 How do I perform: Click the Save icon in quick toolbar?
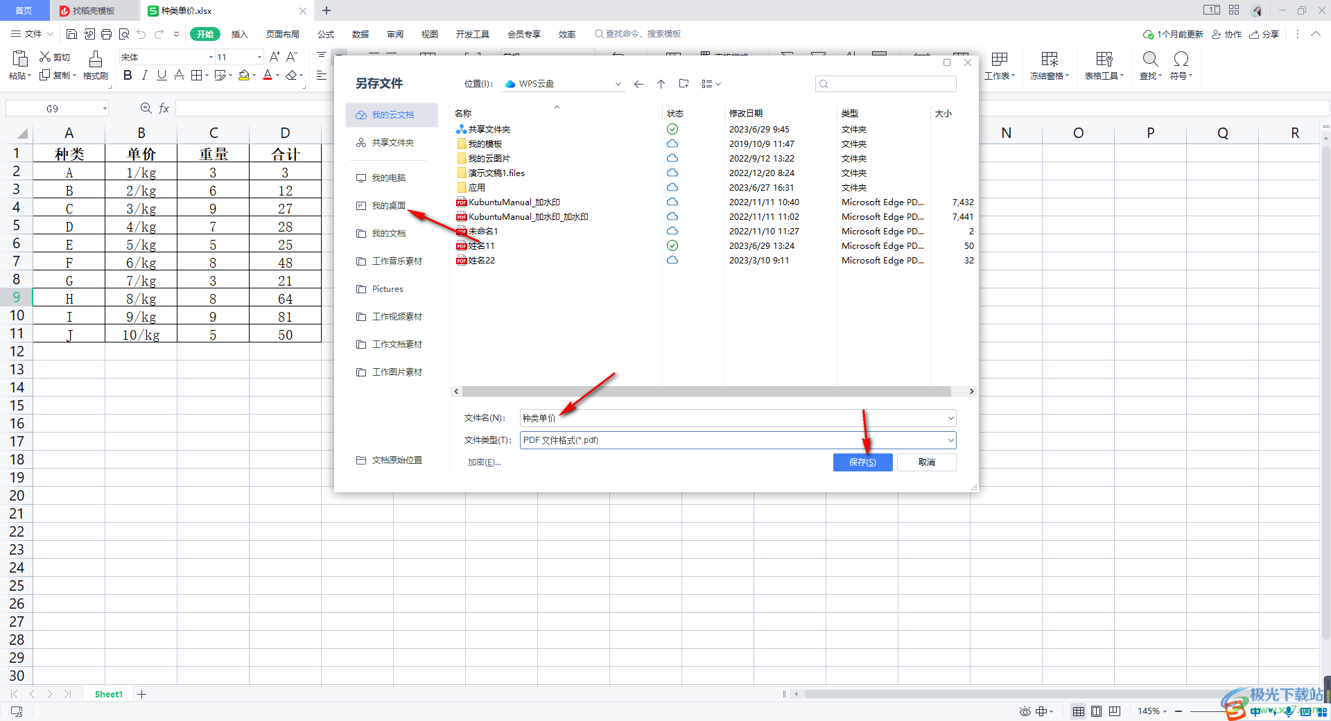tap(71, 34)
